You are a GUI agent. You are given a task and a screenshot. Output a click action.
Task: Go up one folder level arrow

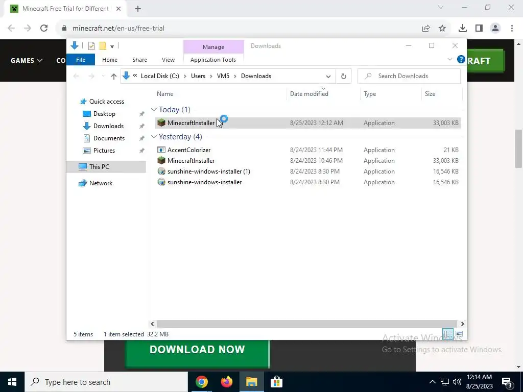(x=114, y=77)
